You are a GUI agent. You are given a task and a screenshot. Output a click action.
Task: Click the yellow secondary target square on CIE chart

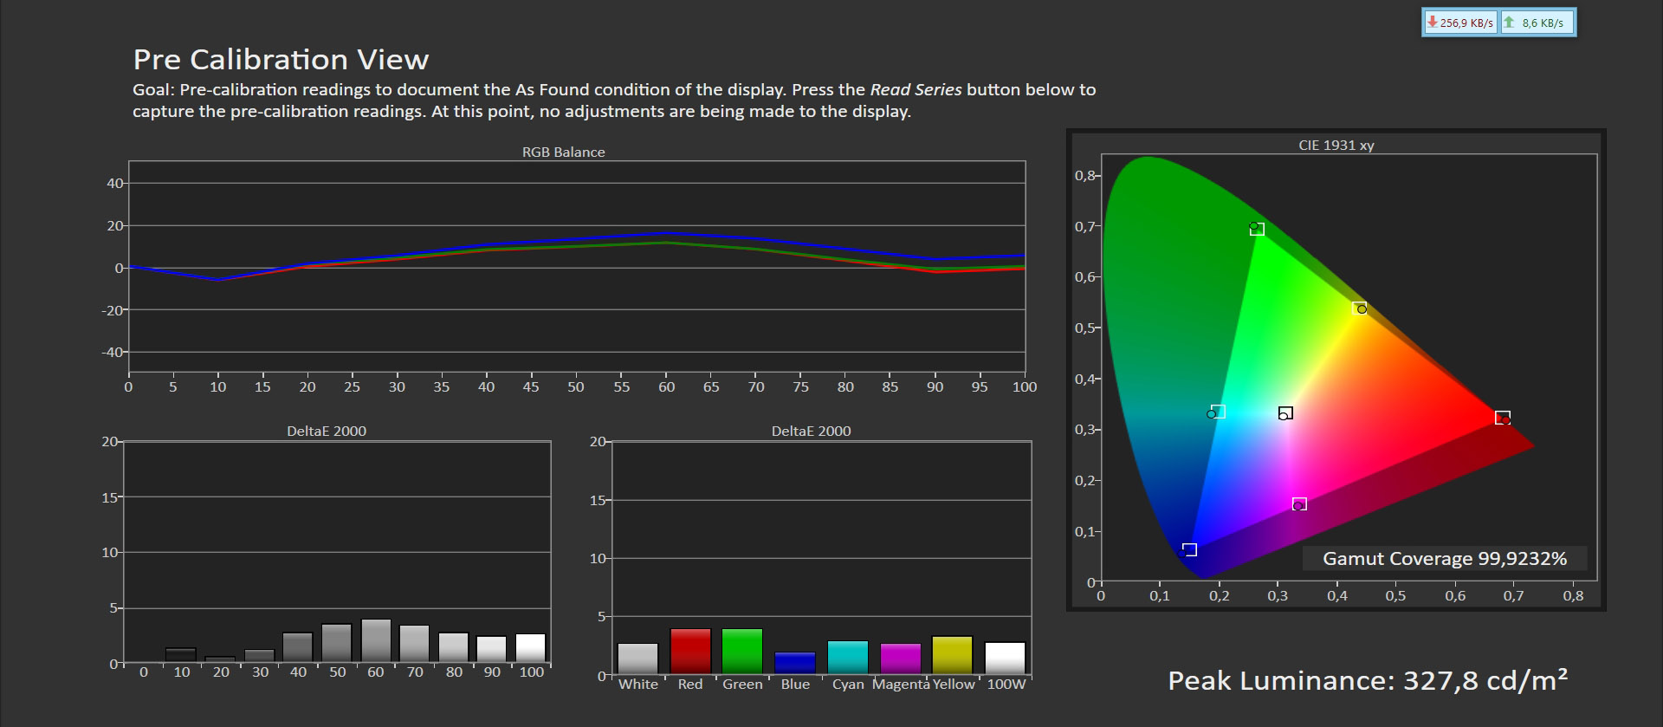pyautogui.click(x=1359, y=308)
